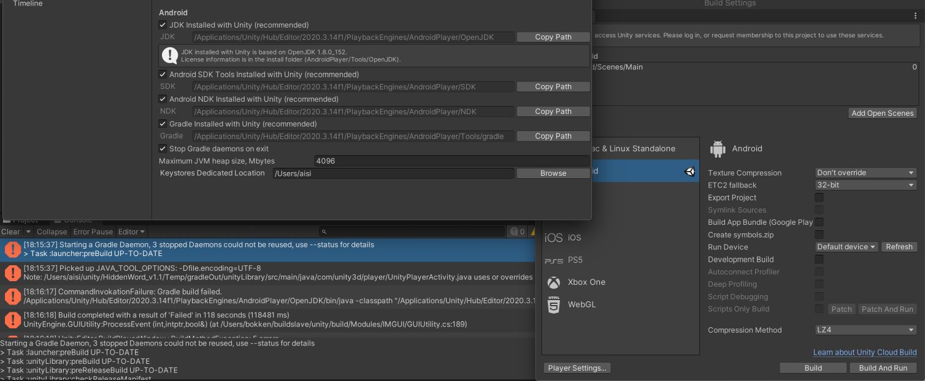The height and width of the screenshot is (381, 925).
Task: Open the Compression Method dropdown
Action: 866,330
